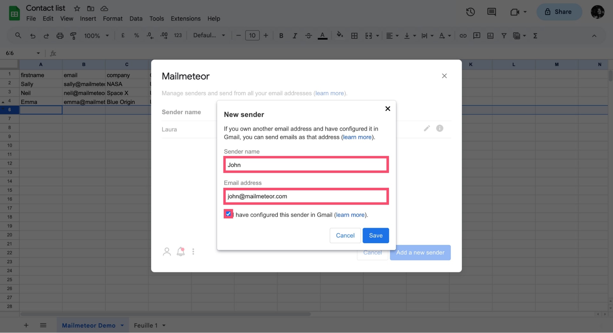Expand the merge cells dropdown arrow
The width and height of the screenshot is (613, 333).
click(x=377, y=36)
